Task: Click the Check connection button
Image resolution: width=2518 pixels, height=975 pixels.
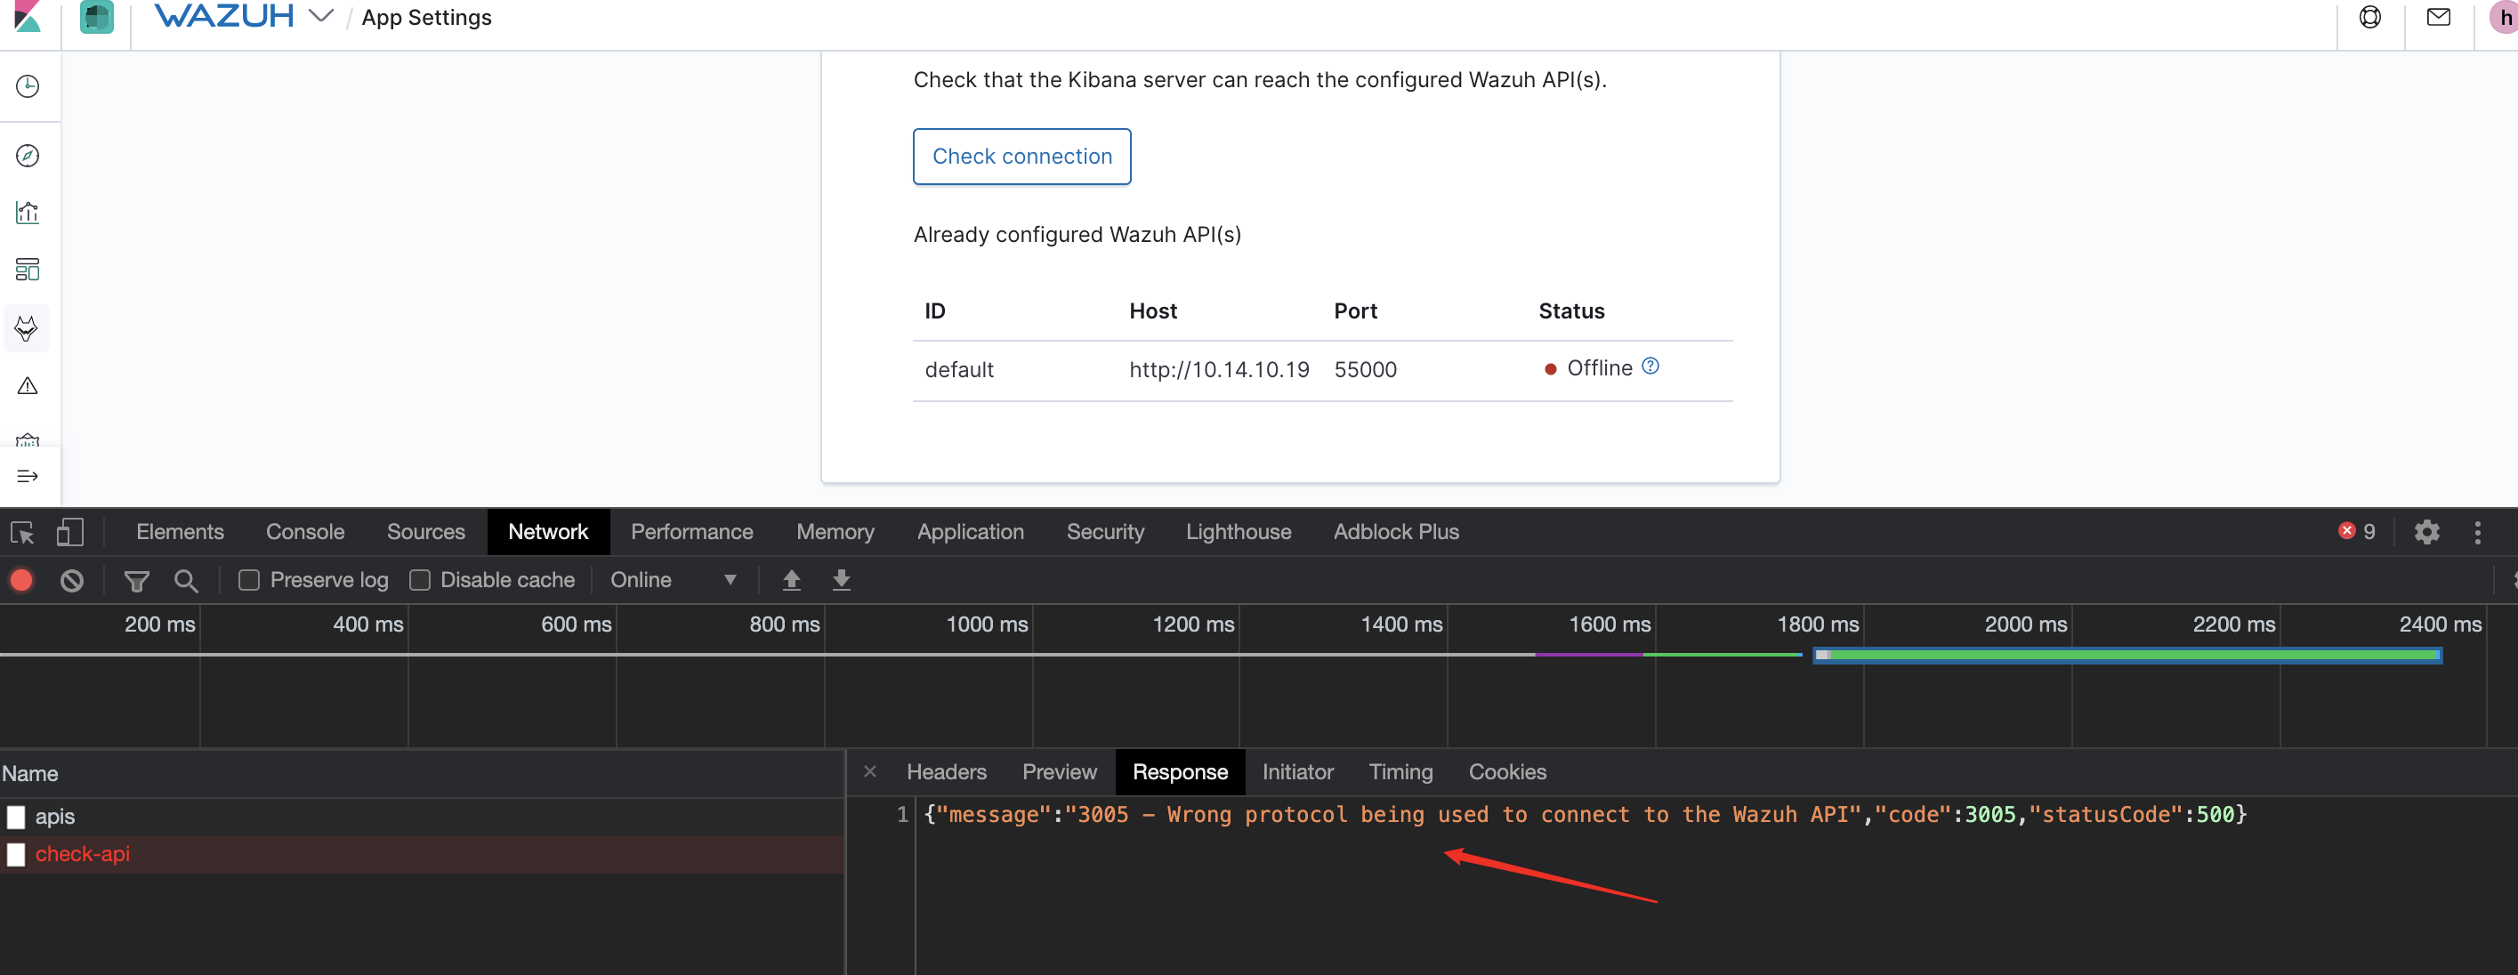Action: 1021,157
